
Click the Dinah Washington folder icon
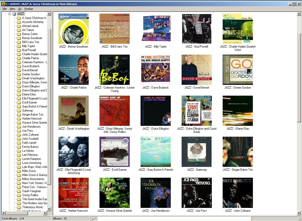point(19,79)
